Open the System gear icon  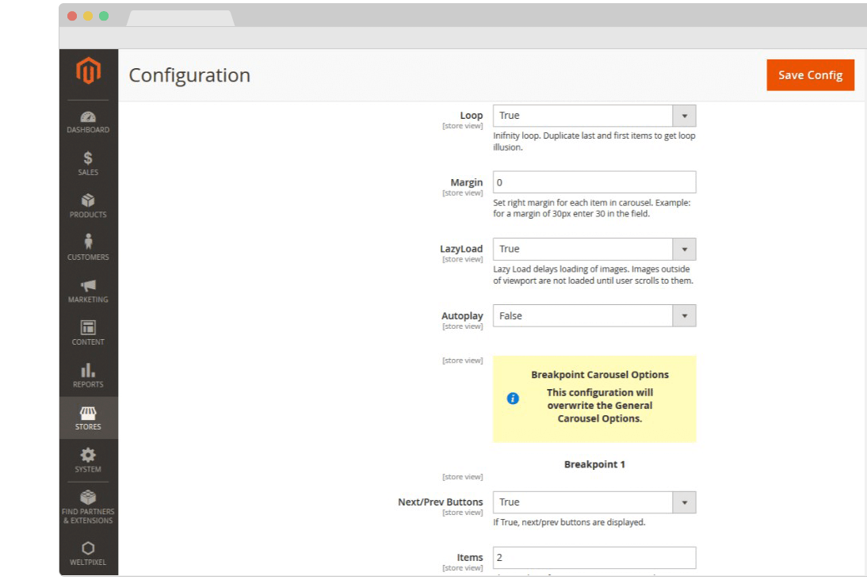coord(88,456)
